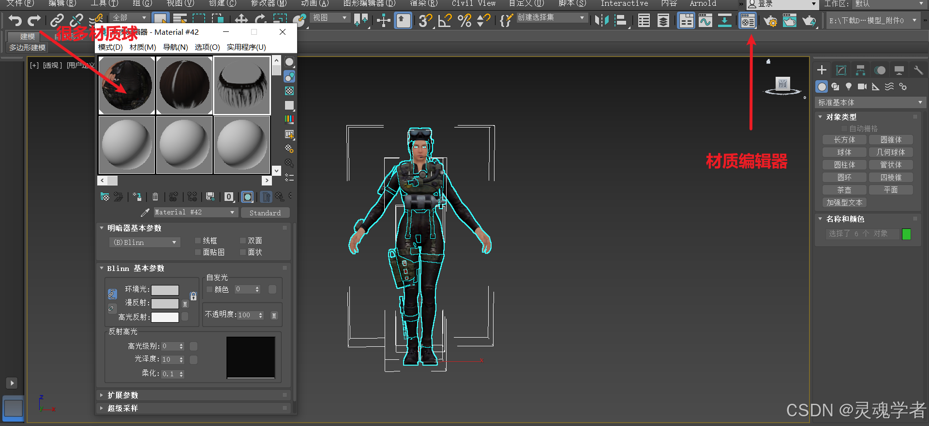The image size is (929, 426).
Task: Click the Undo arrow in main toolbar
Action: pos(15,21)
